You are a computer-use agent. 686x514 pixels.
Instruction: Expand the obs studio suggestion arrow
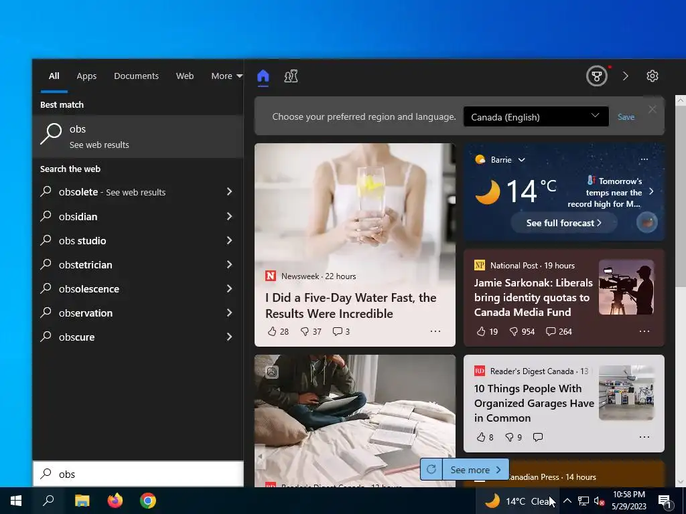tap(229, 240)
